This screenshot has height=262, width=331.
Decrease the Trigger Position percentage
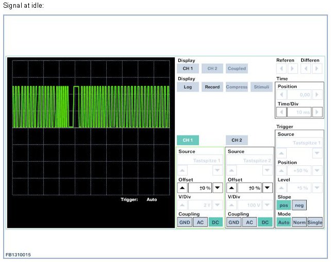(317, 171)
